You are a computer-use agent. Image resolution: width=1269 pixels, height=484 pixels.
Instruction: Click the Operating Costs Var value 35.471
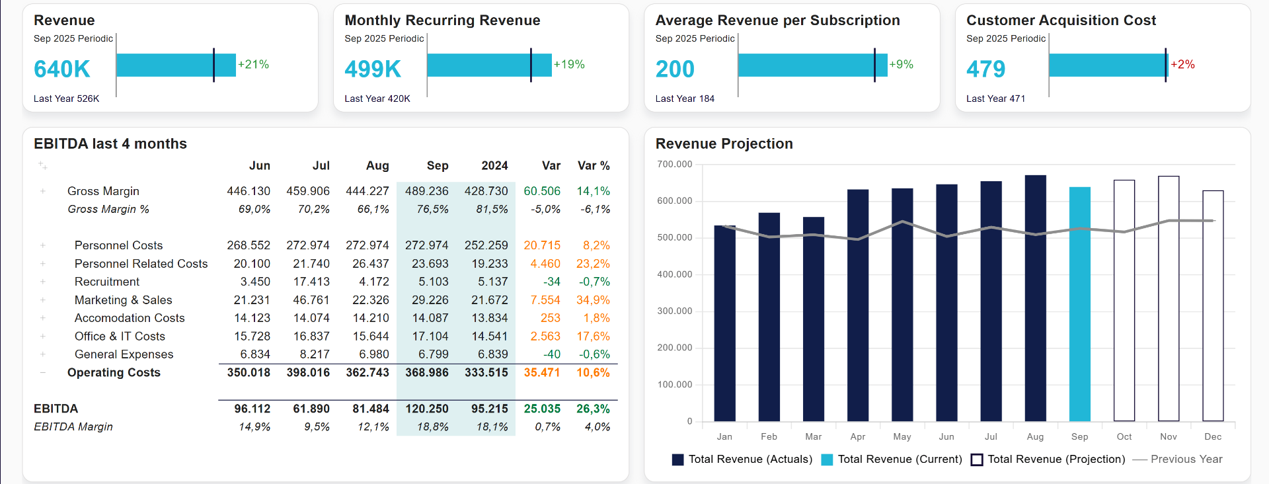point(542,373)
